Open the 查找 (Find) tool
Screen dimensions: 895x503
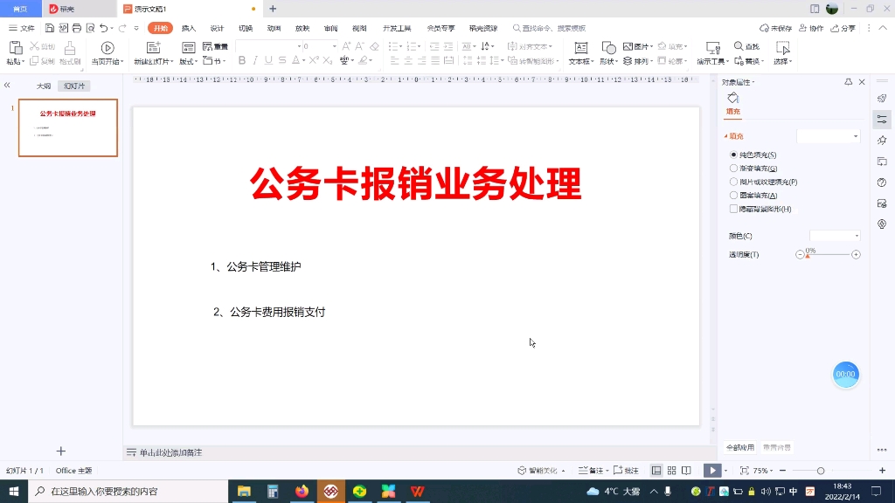tap(744, 46)
